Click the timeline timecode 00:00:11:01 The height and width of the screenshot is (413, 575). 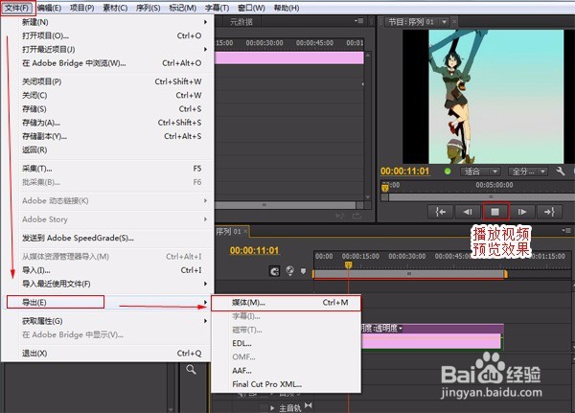click(x=254, y=250)
